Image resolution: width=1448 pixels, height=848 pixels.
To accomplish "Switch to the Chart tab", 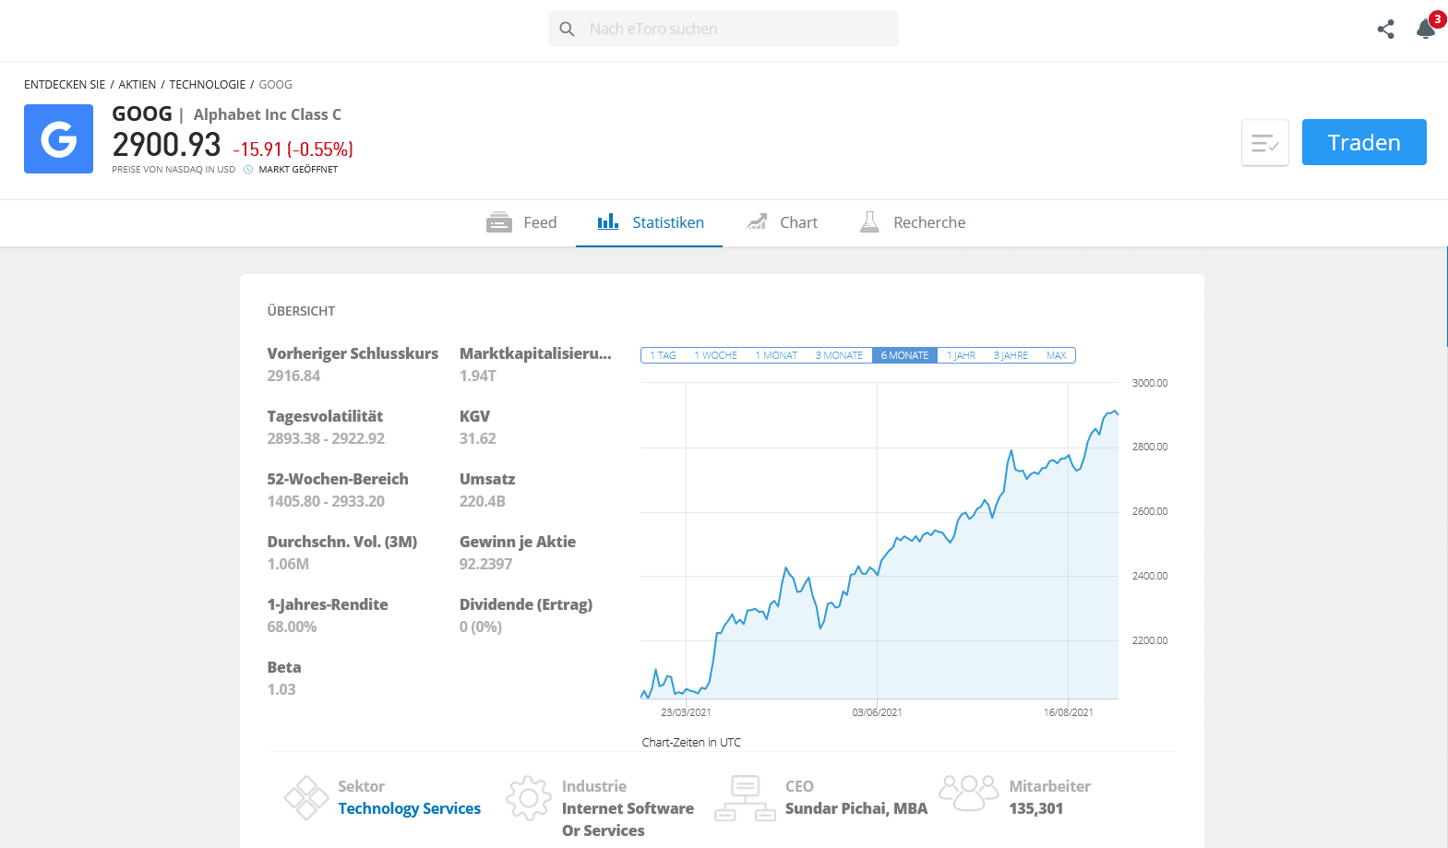I will [782, 222].
